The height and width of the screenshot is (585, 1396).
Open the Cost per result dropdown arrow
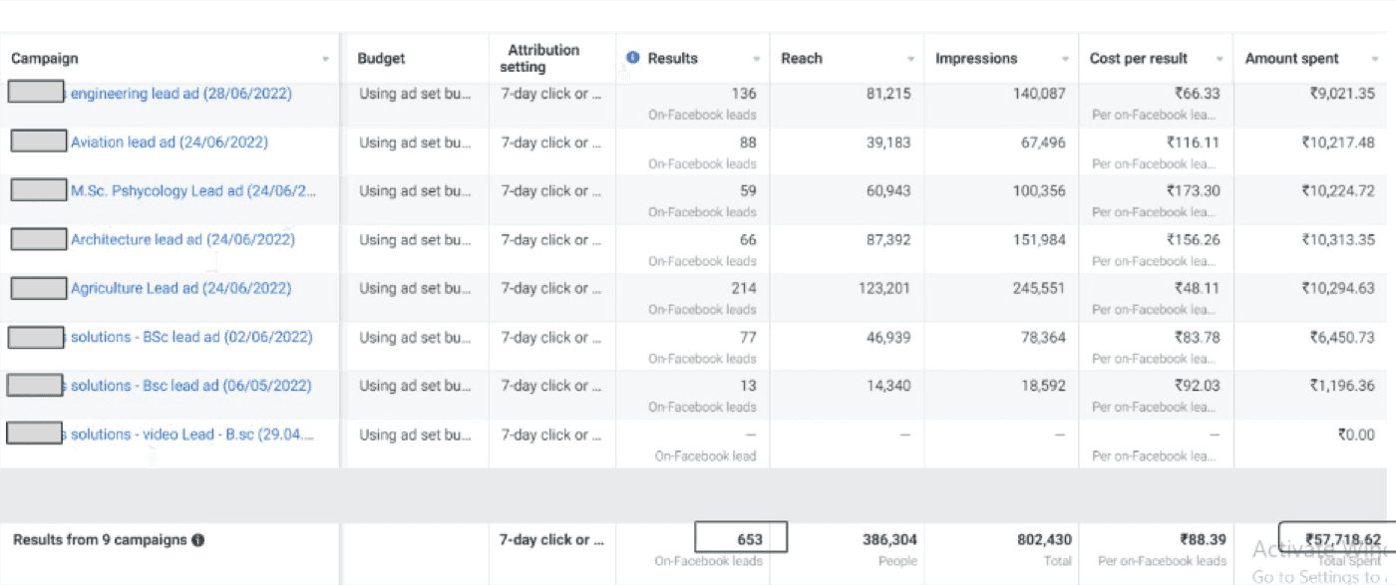click(1220, 60)
